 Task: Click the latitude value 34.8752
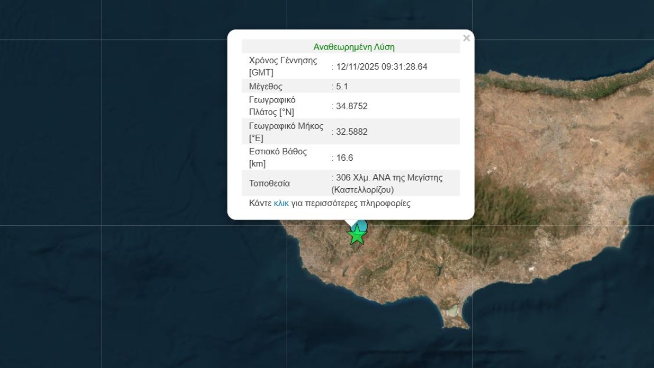coord(352,106)
